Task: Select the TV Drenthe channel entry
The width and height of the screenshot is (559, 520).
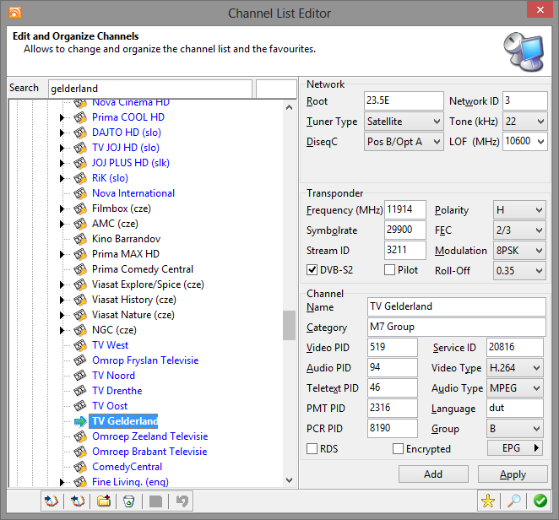Action: [117, 391]
